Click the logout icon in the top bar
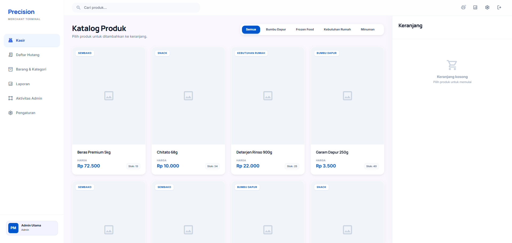 499,7
